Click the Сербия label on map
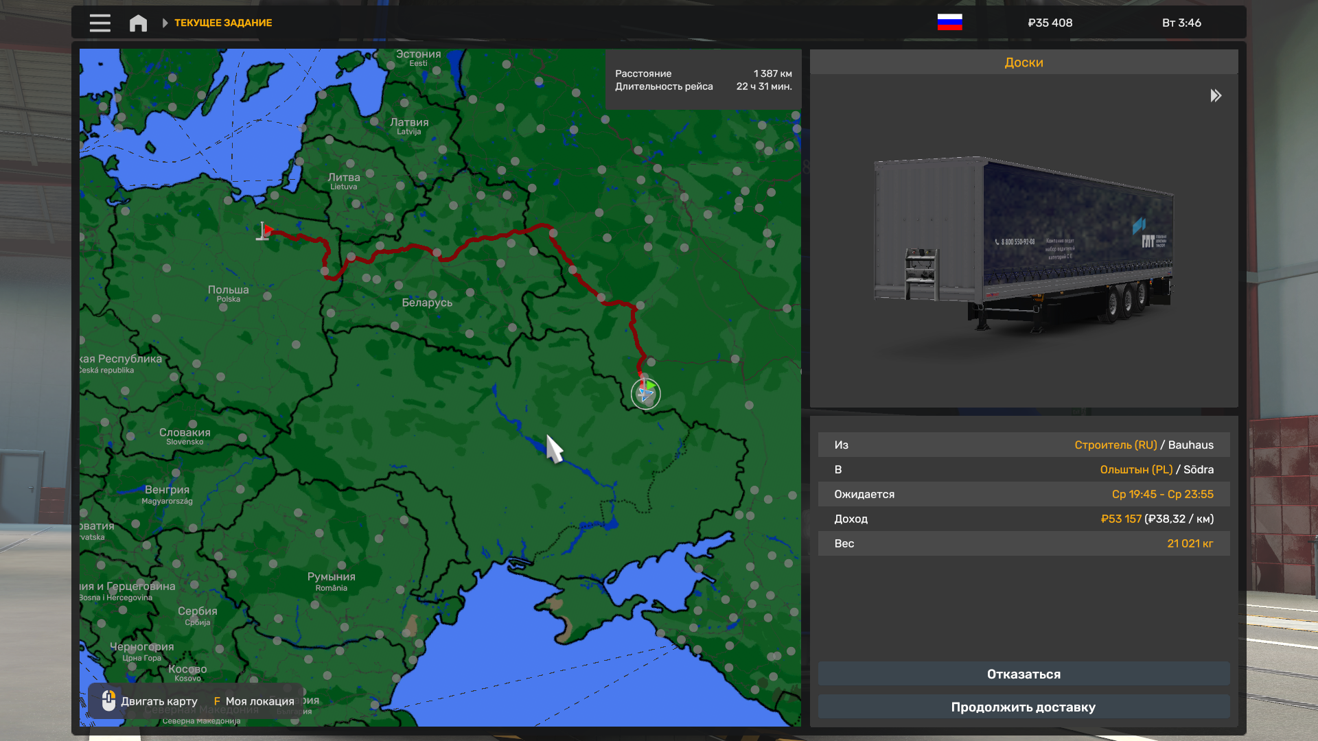Viewport: 1318px width, 741px height. (x=197, y=611)
